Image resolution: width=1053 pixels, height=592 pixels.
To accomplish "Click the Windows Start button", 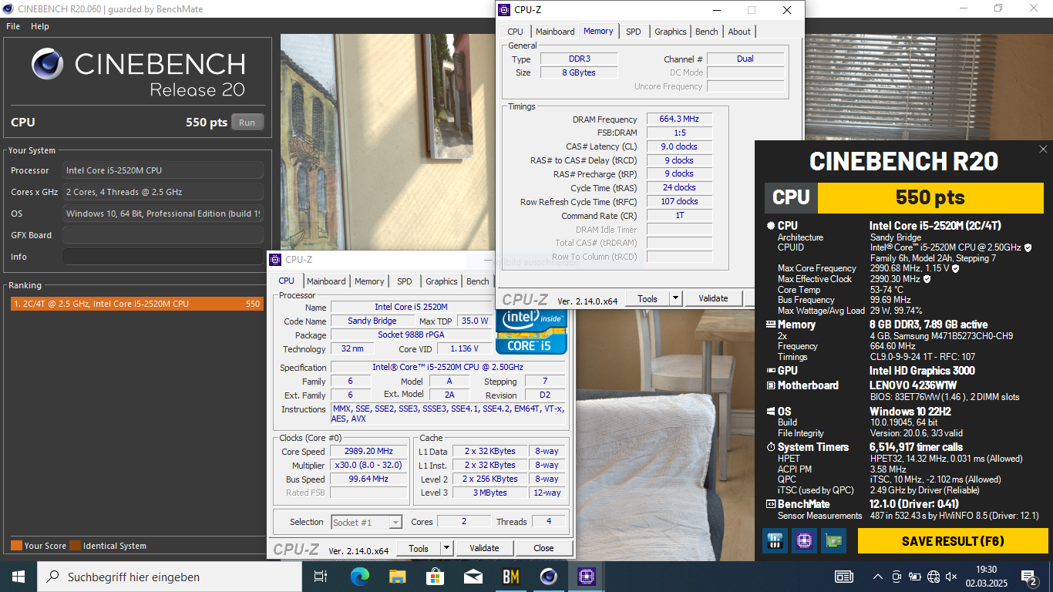I will pos(19,576).
